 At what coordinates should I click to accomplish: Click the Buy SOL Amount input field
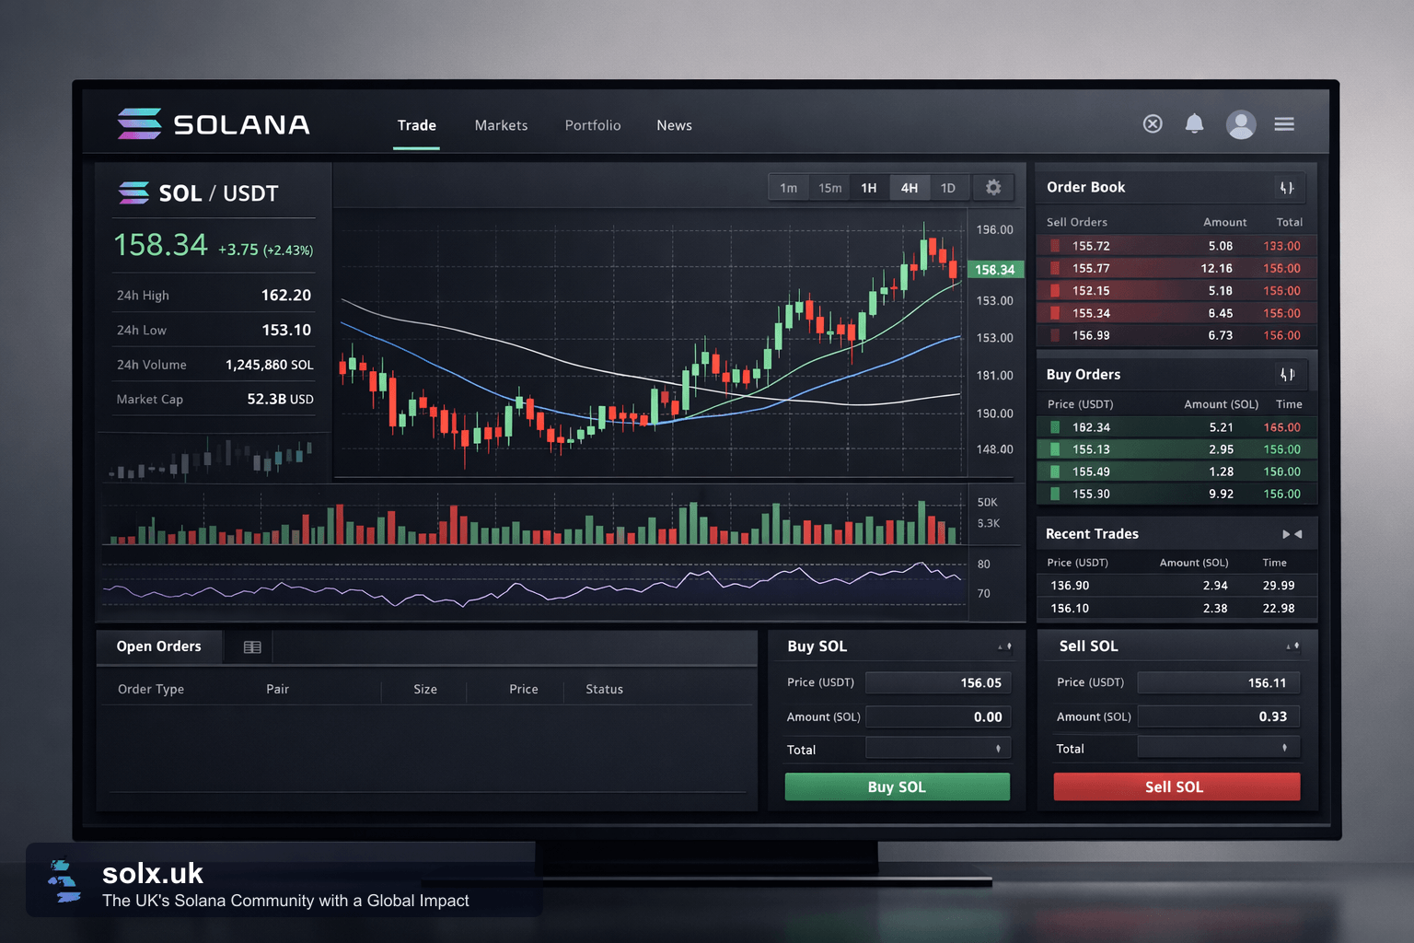[x=938, y=716]
